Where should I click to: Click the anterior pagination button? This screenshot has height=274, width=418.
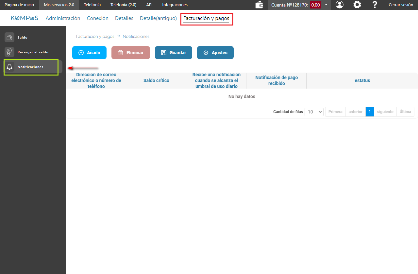click(x=356, y=112)
